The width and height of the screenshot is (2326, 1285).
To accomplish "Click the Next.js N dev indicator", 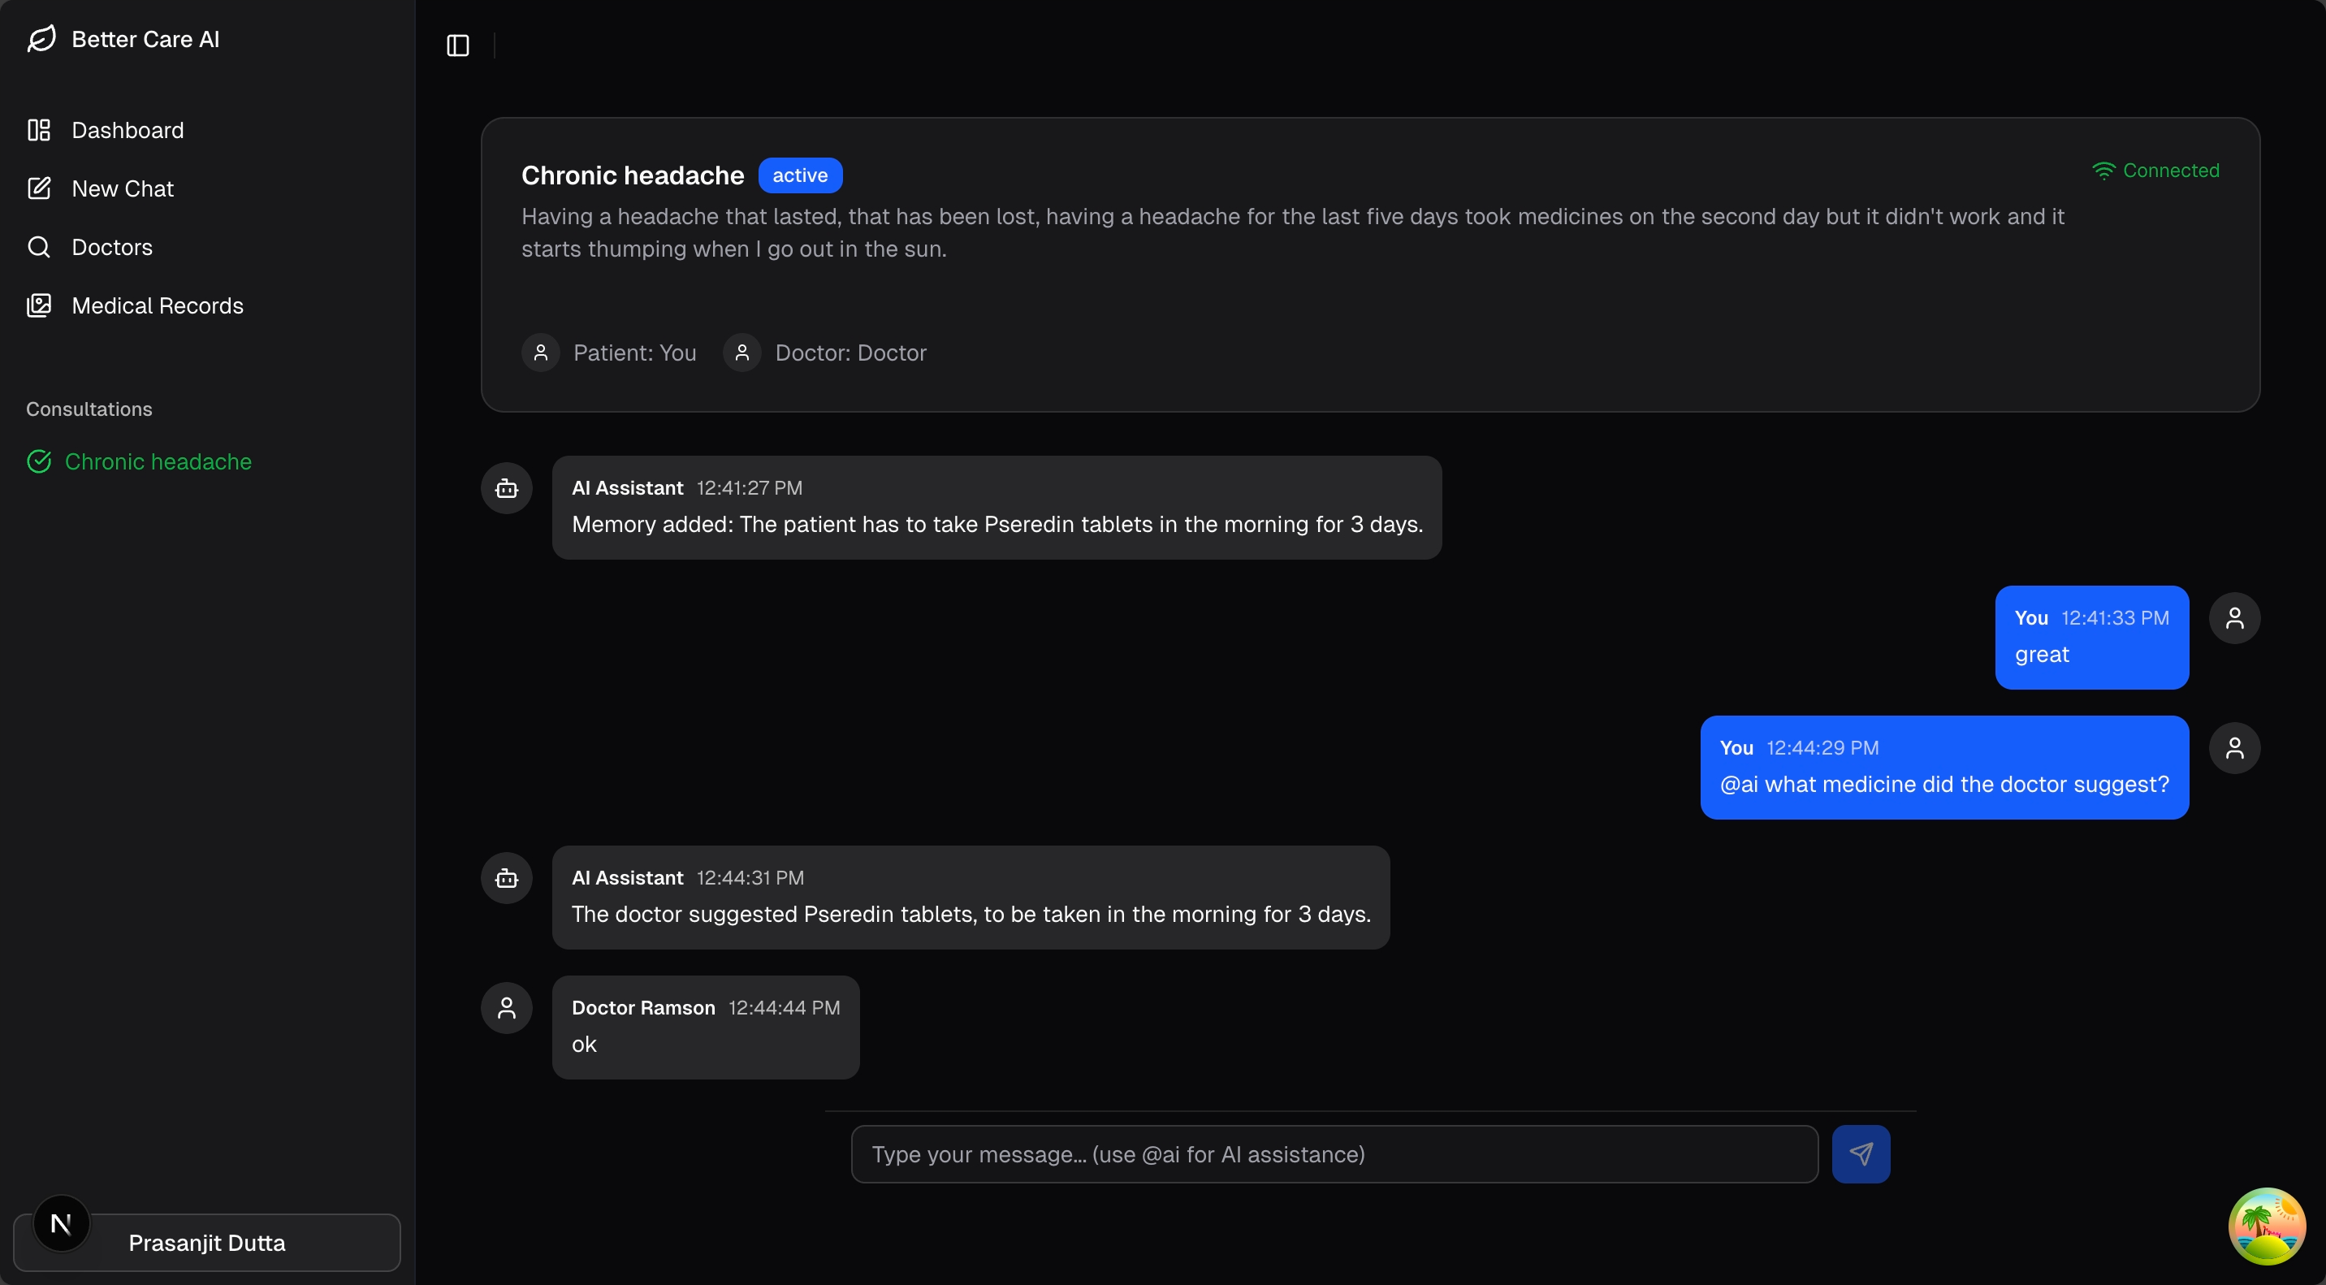I will [62, 1223].
